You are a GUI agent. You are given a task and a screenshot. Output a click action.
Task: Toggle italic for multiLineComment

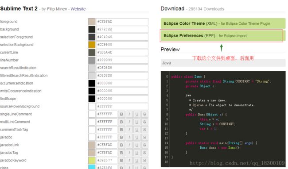coord(129,122)
